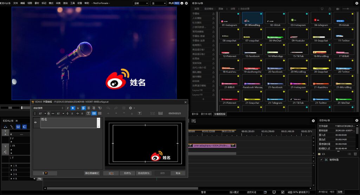Click the list view icon in template library
Image resolution: width=360 pixels, height=195 pixels.
tap(337, 9)
